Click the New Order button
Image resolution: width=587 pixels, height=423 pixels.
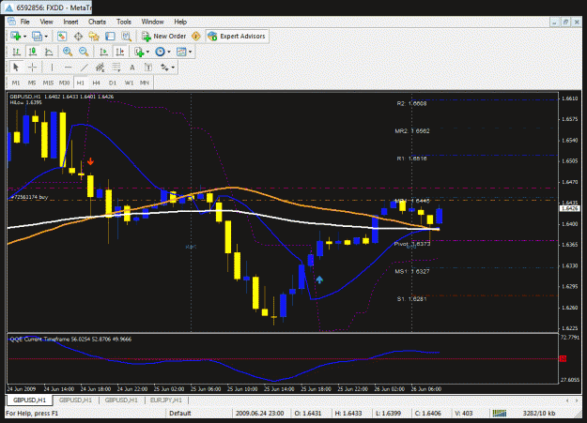coord(163,37)
